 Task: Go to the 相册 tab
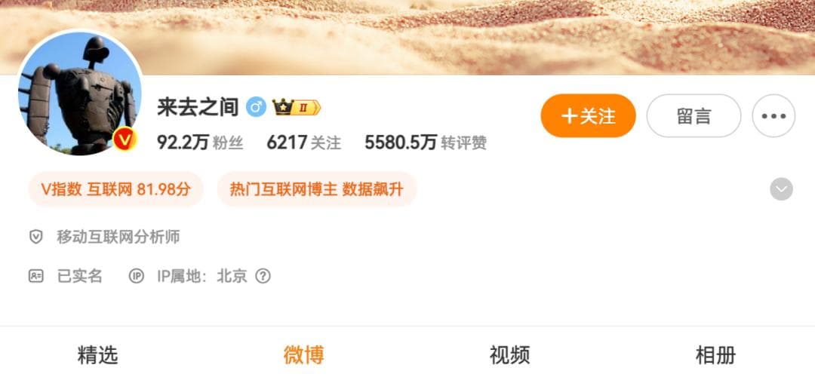tap(715, 356)
